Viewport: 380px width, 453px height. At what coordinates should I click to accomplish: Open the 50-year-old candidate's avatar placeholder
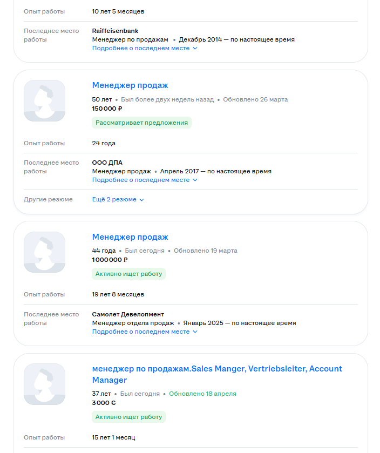pyautogui.click(x=44, y=101)
